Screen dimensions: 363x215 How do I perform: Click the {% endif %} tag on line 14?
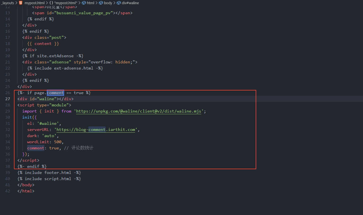click(41, 19)
